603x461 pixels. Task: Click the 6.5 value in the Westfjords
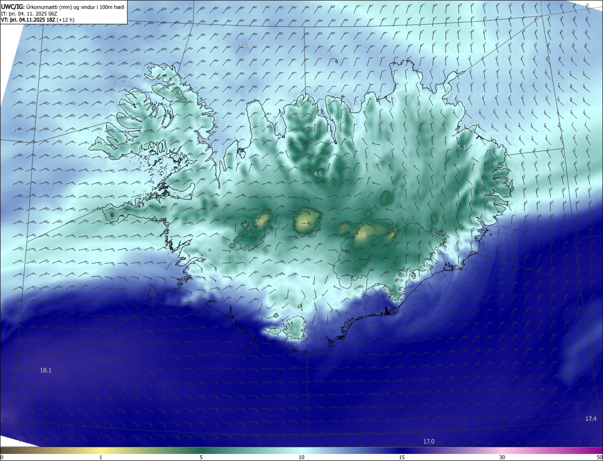pyautogui.click(x=178, y=94)
